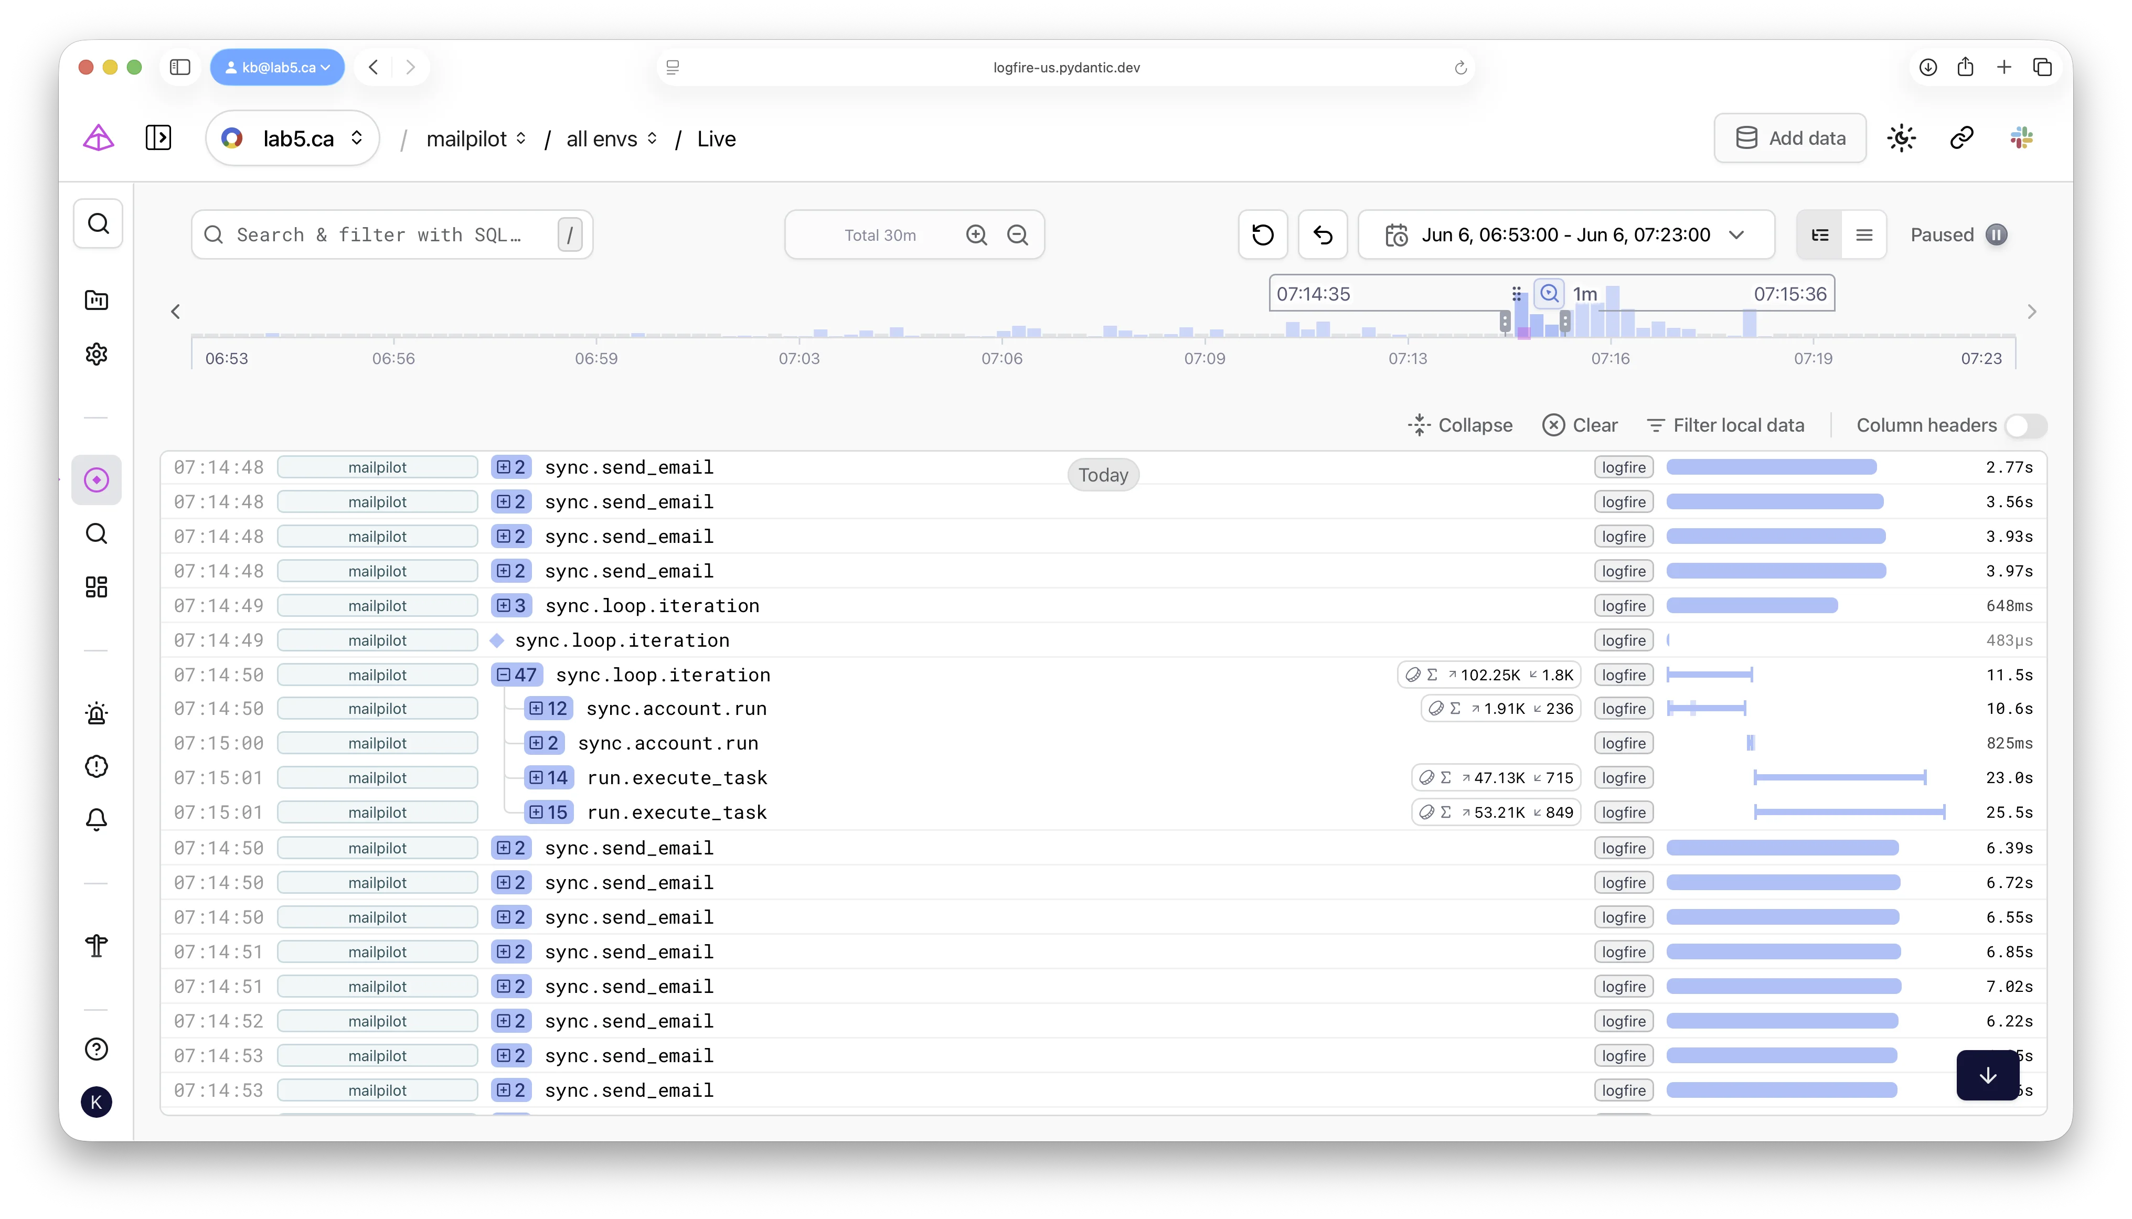The image size is (2132, 1219).
Task: Open project settings gear icon in sidebar
Action: point(97,354)
